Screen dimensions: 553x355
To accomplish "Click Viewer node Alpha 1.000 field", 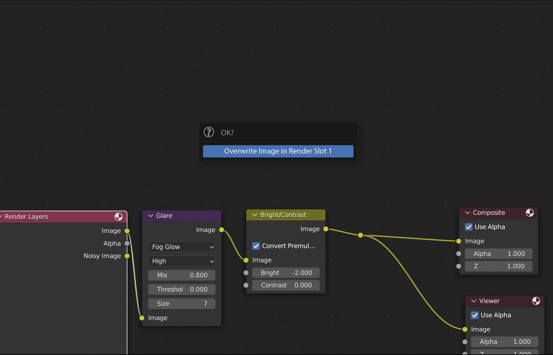I will tap(505, 342).
